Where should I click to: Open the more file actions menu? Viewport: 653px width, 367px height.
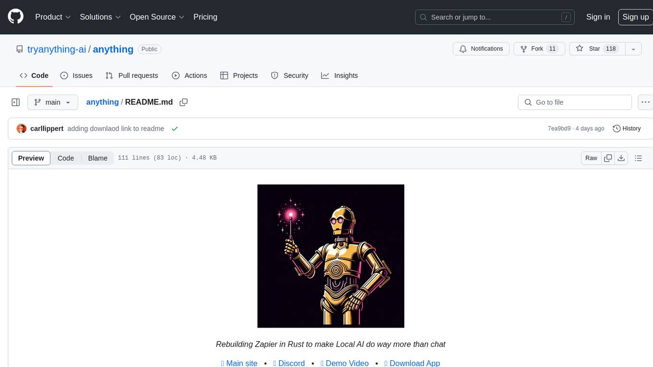click(x=645, y=102)
